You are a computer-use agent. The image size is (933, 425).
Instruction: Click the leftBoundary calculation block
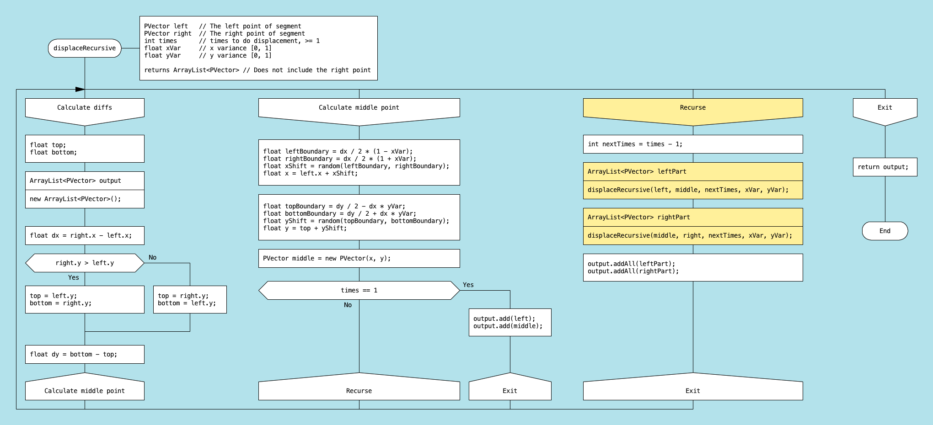point(359,163)
